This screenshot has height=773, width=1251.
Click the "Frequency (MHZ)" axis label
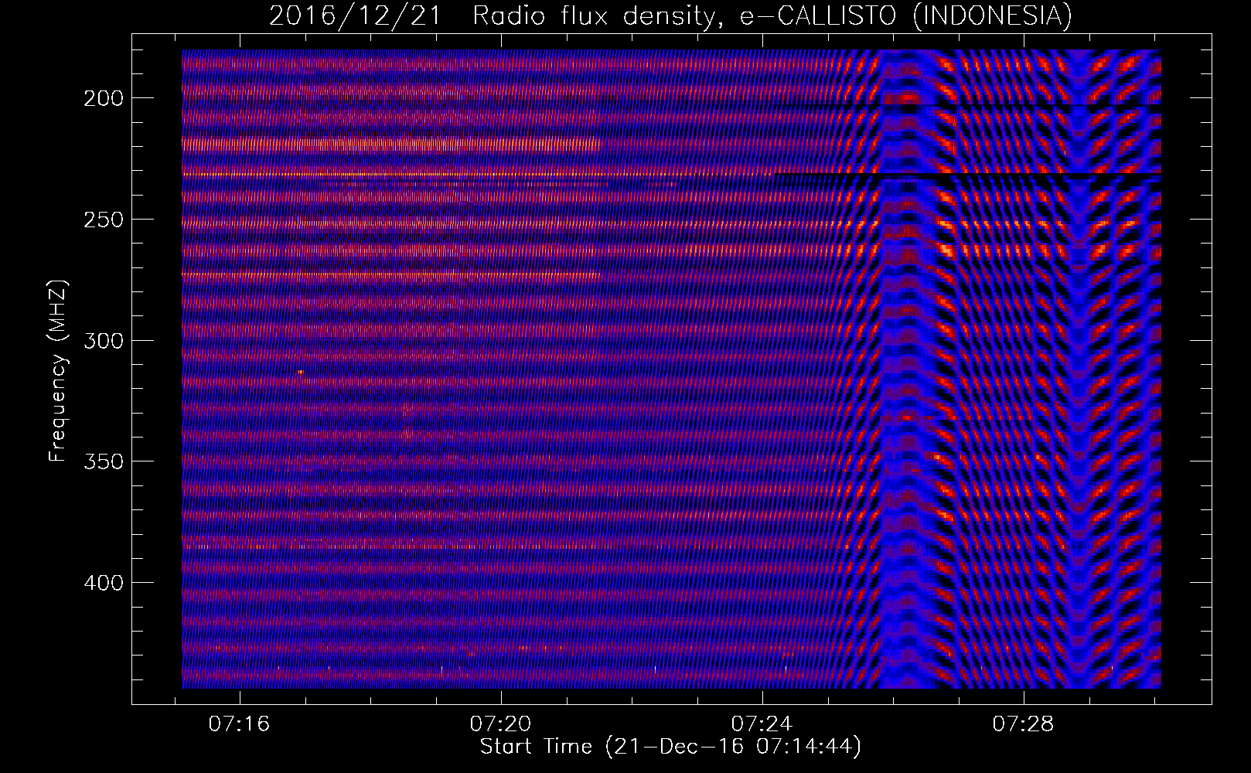58,371
